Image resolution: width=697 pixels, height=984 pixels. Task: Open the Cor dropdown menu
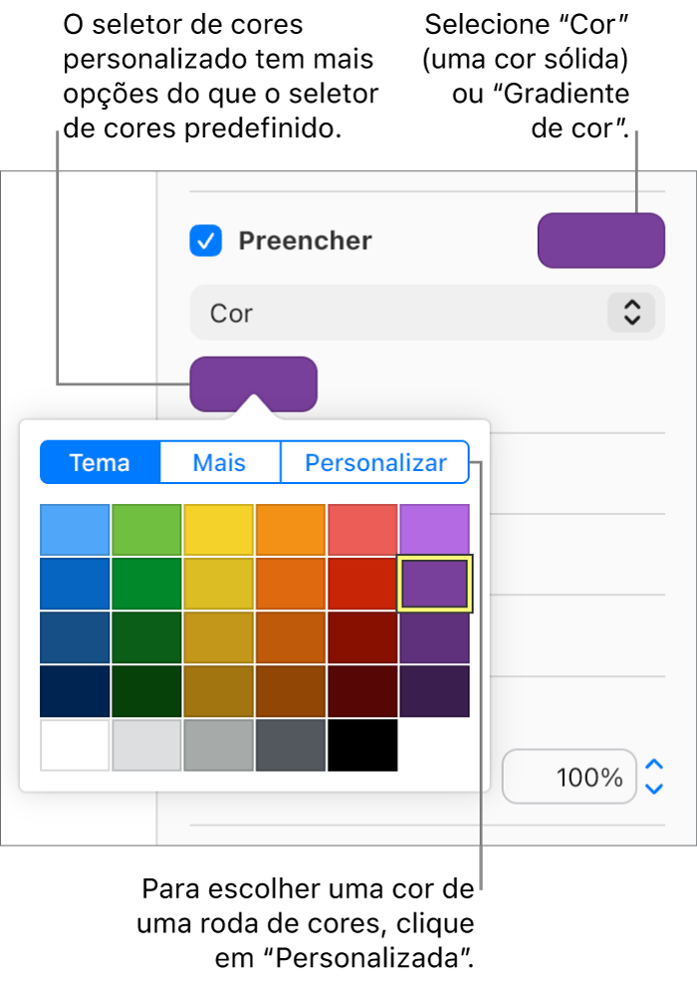coord(426,313)
